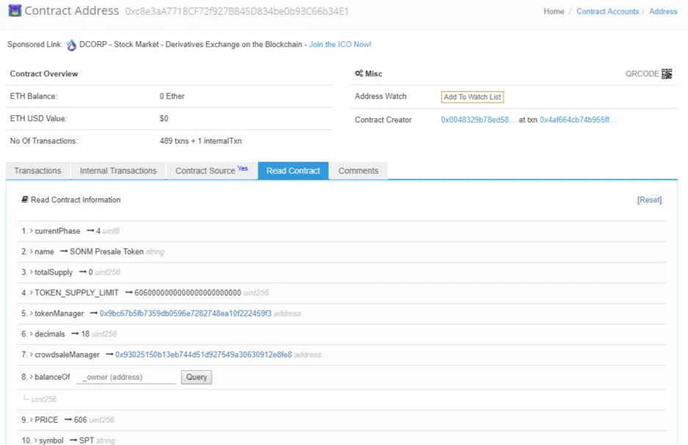Click the Misc gears icon
688x445 pixels.
pos(359,73)
